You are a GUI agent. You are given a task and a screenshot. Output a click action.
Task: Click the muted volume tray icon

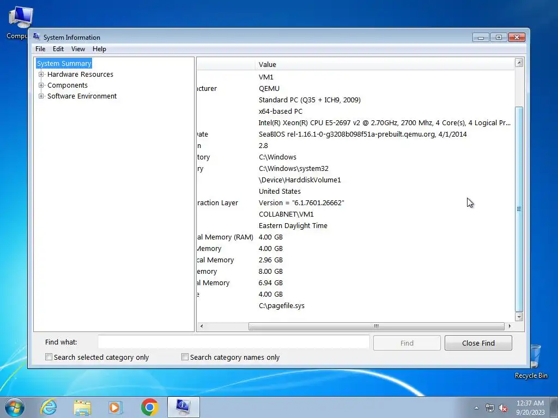click(x=503, y=408)
